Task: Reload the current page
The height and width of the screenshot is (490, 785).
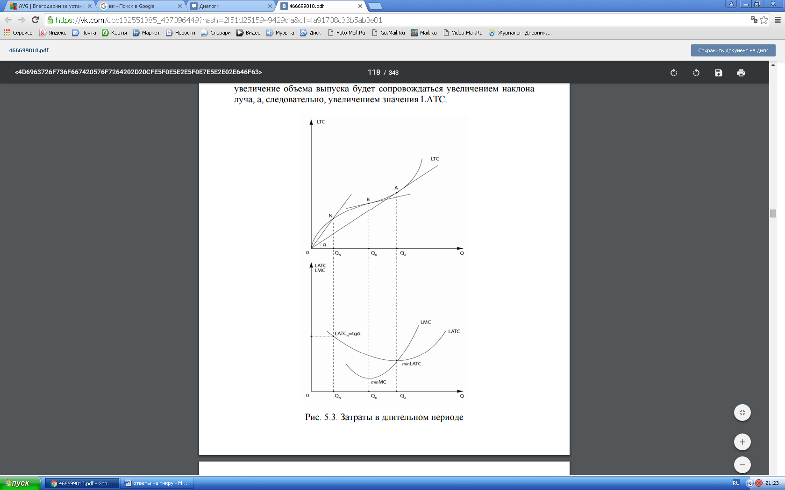Action: click(x=35, y=20)
